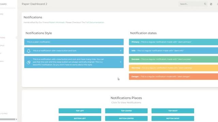
Task: Click the Warning alert notification
Action: pyautogui.click(x=173, y=68)
